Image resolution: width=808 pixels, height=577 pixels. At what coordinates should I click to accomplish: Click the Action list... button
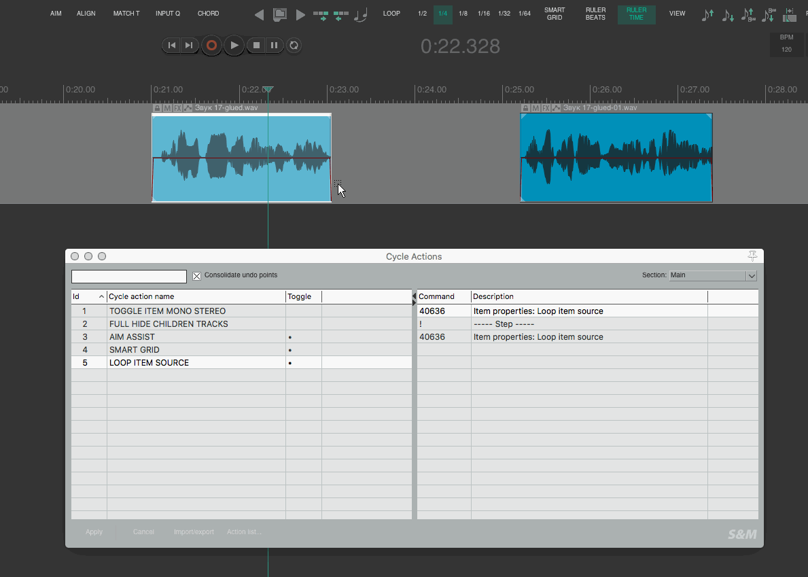244,532
